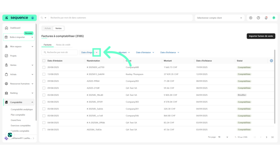Click Importer facture de vente button
Image resolution: width=280 pixels, height=157 pixels.
pyautogui.click(x=261, y=36)
